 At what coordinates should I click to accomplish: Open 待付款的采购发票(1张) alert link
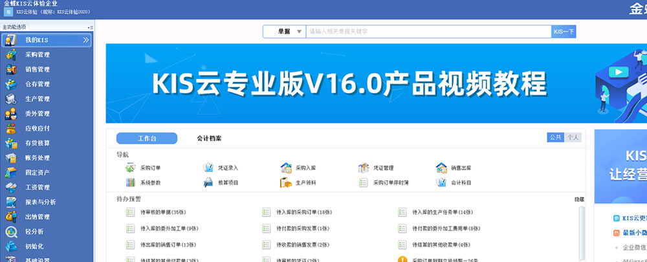point(303,228)
